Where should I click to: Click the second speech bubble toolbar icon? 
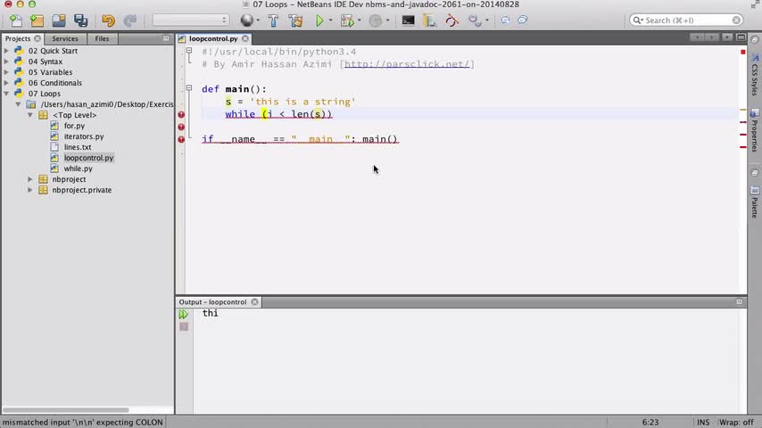(522, 20)
